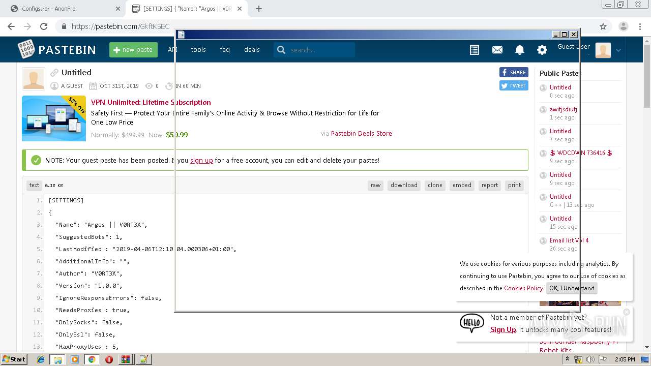This screenshot has width=651, height=366.
Task: Share the paste on Facebook
Action: [x=514, y=72]
